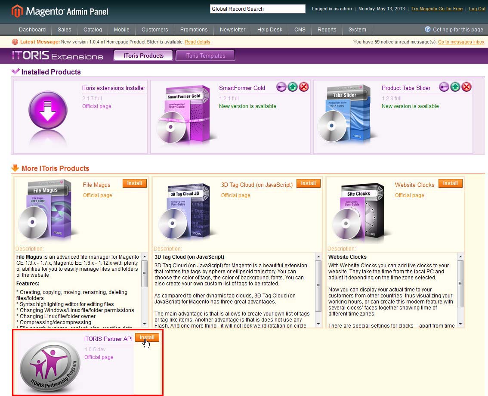Viewport: 488px width, 396px height.
Task: Click the File Magus description scrollbar thumb
Action: (x=145, y=274)
